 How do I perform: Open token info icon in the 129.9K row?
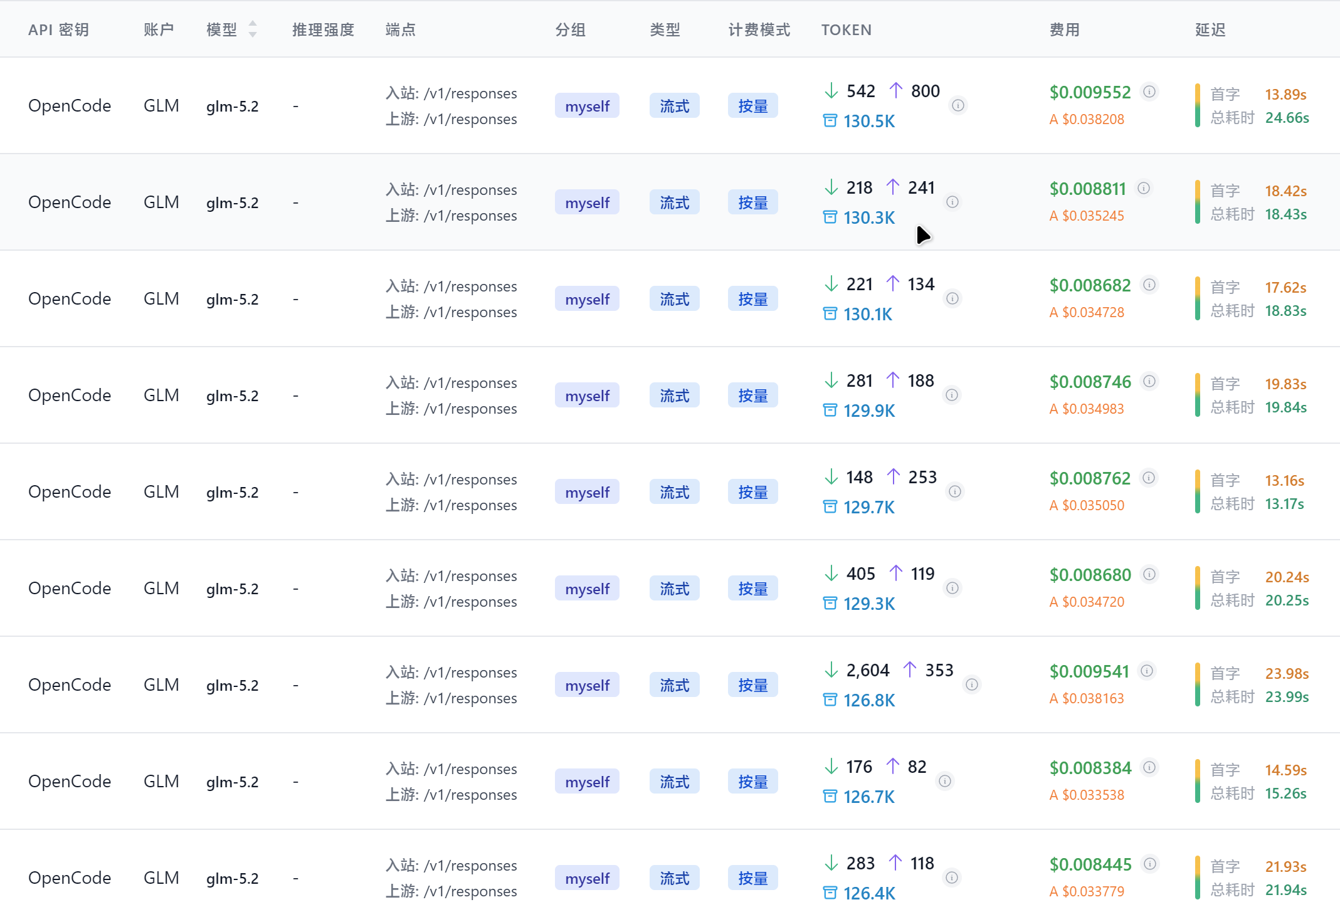[x=951, y=395]
